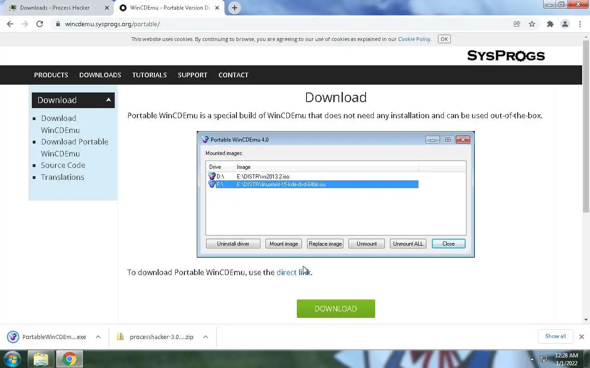590x368 pixels.
Task: Bookmark this page with the star icon
Action: tap(532, 24)
